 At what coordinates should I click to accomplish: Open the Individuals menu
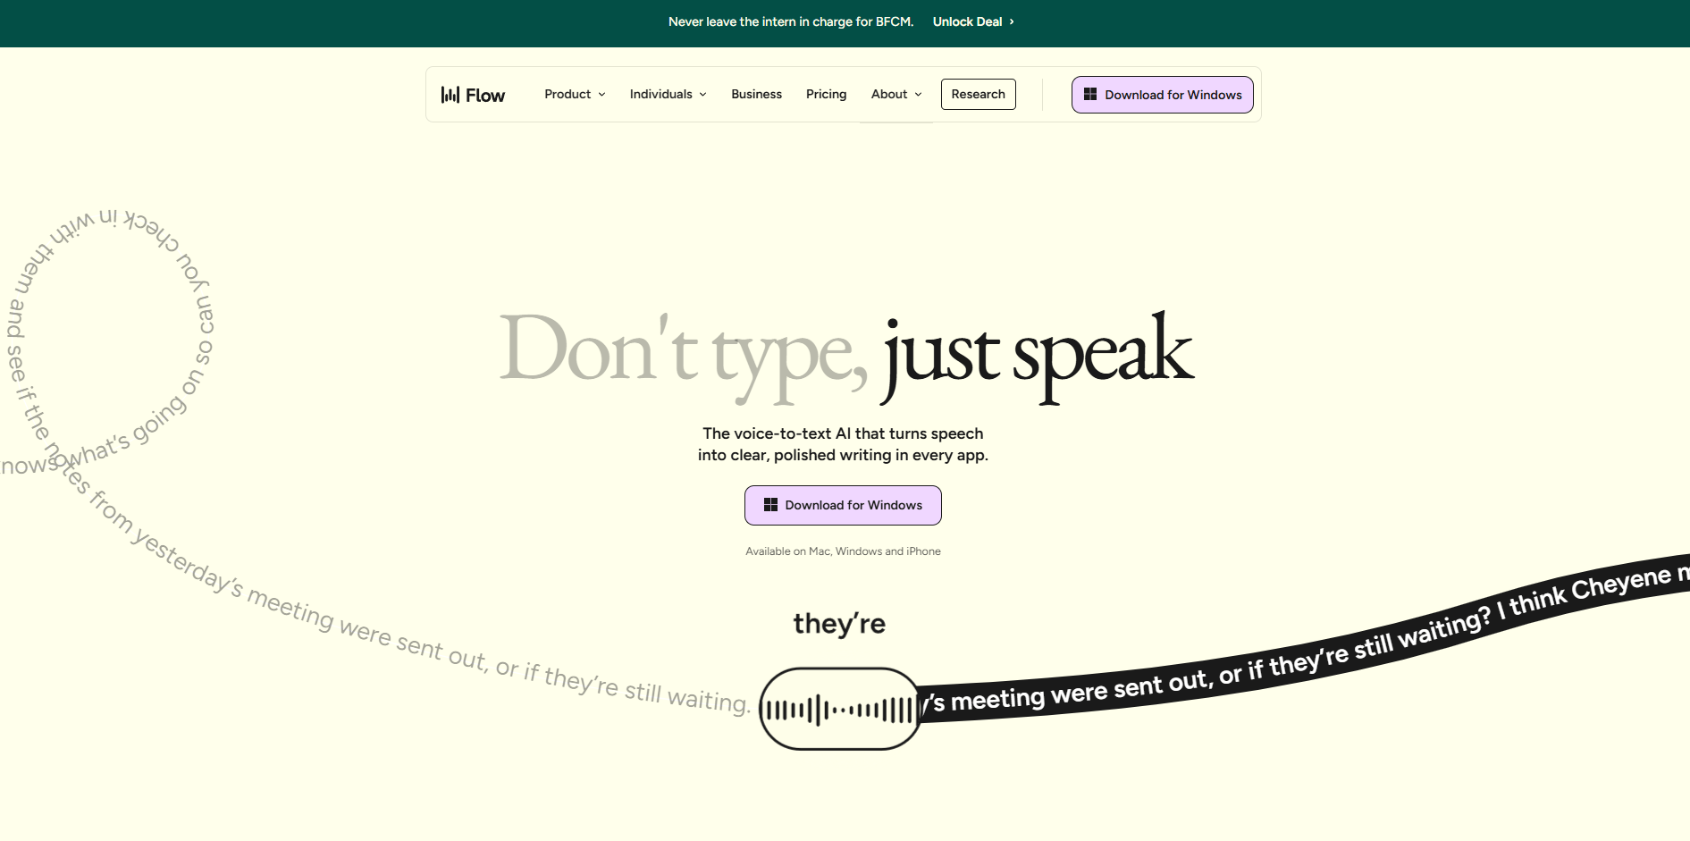click(x=668, y=94)
